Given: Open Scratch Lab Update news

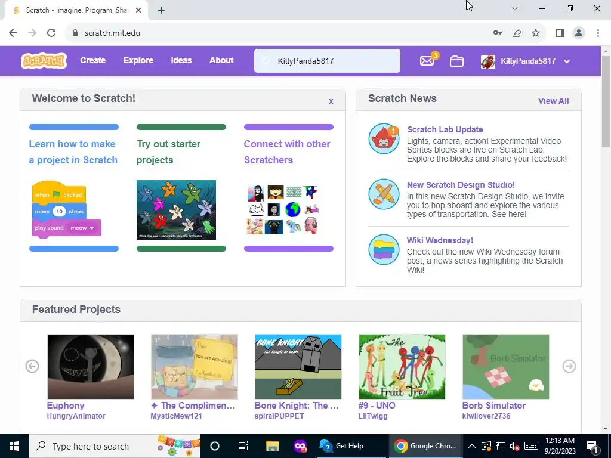Looking at the screenshot, I should point(445,129).
